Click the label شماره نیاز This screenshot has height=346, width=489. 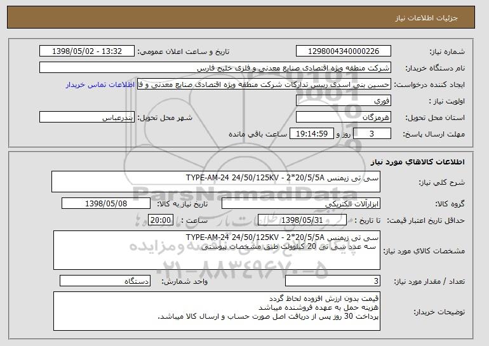point(447,51)
